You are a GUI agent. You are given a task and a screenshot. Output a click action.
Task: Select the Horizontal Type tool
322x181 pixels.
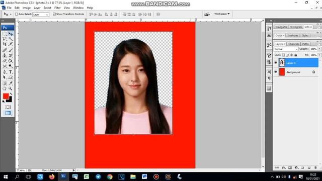click(x=11, y=72)
